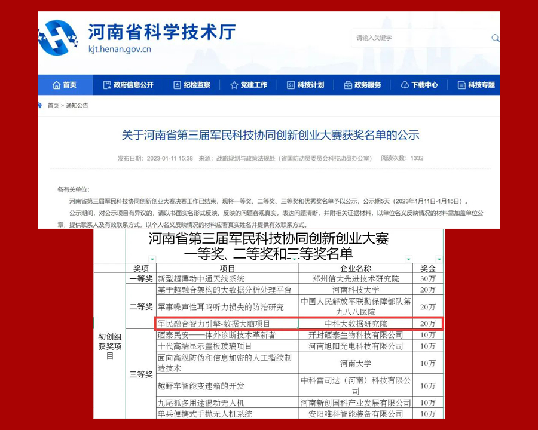Select the 一等奖 award cell
538x430 pixels.
pos(141,278)
